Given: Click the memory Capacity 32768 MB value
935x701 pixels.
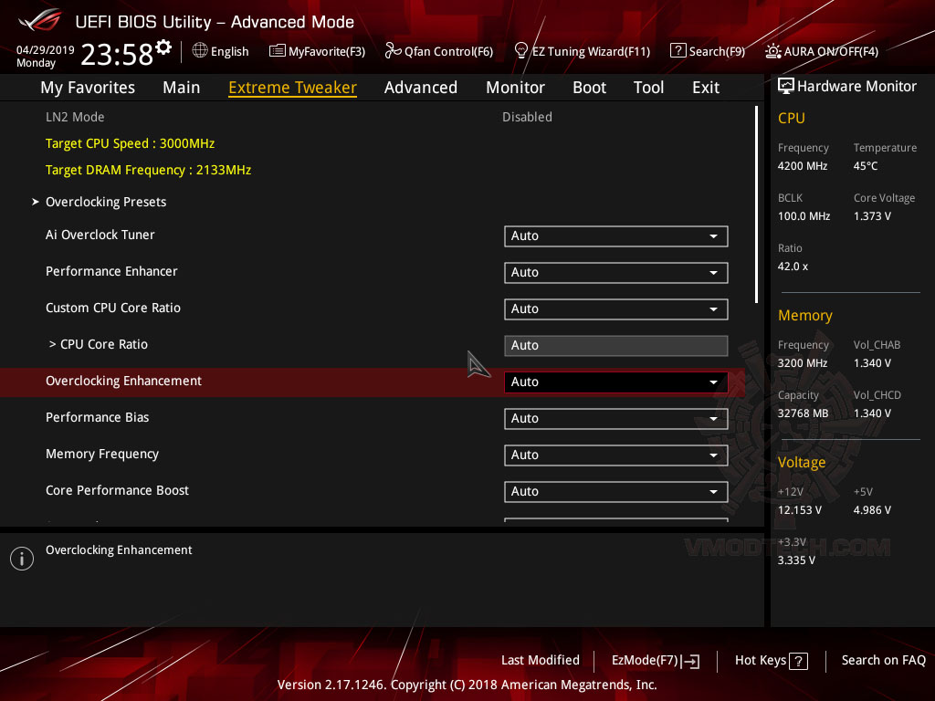Looking at the screenshot, I should pyautogui.click(x=803, y=413).
